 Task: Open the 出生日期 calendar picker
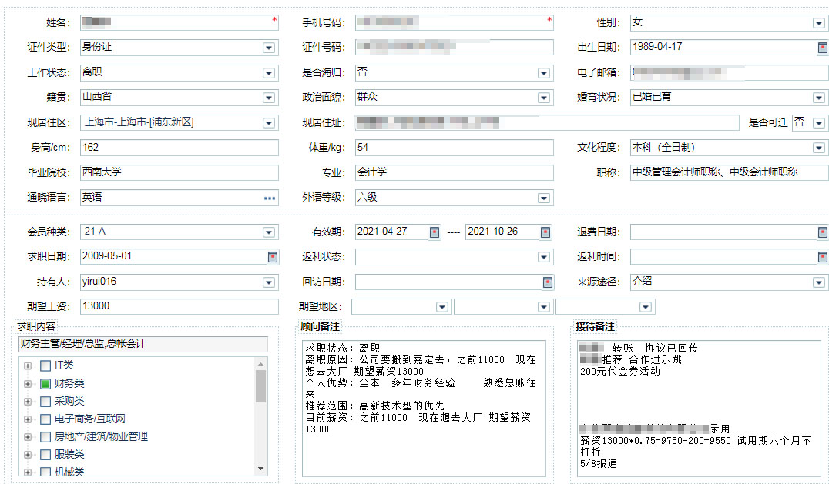(x=823, y=48)
